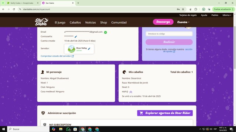The image size is (236, 132).
Task: Click the Introduce tu código input field
Action: [x=169, y=34]
